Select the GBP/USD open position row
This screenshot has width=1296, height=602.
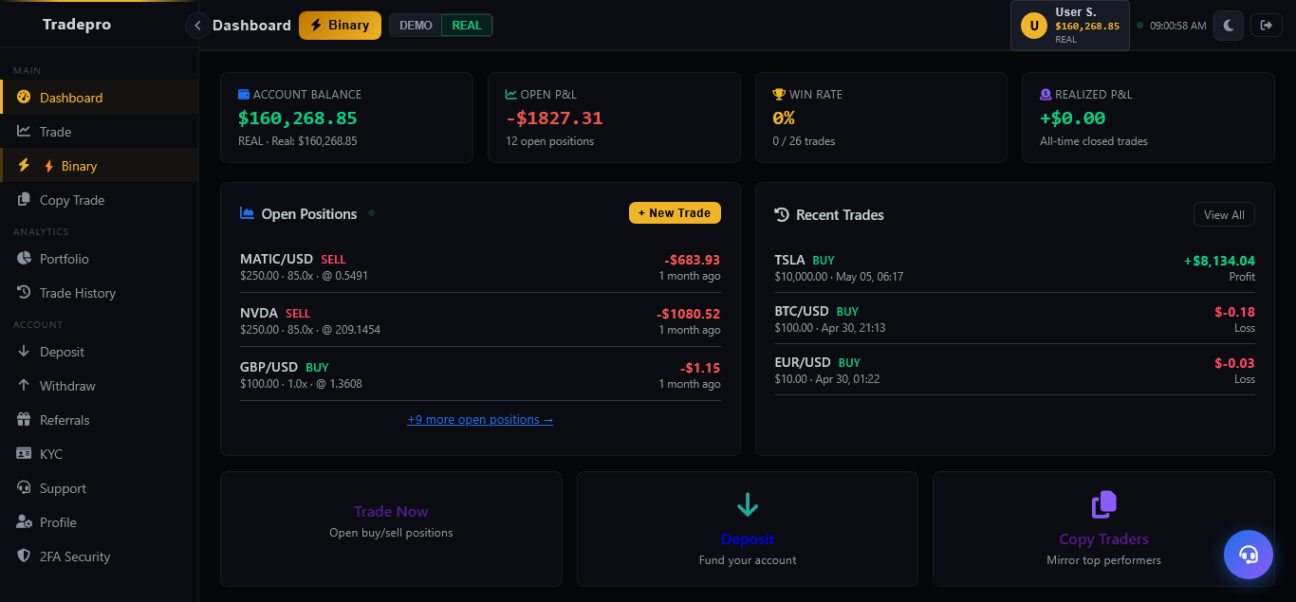(x=480, y=374)
